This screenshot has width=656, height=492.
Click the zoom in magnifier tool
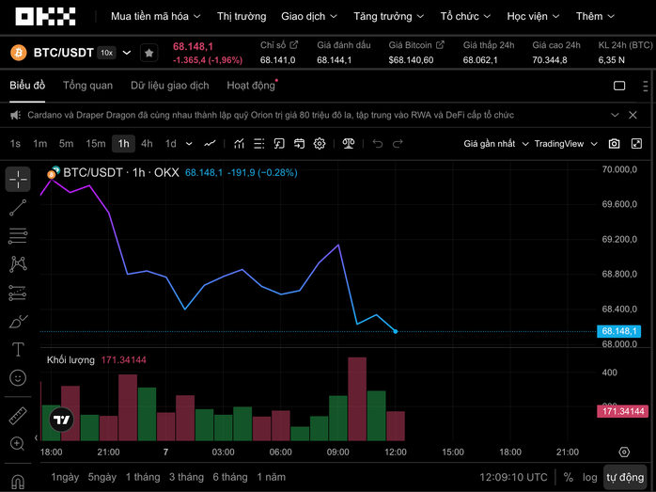[18, 443]
